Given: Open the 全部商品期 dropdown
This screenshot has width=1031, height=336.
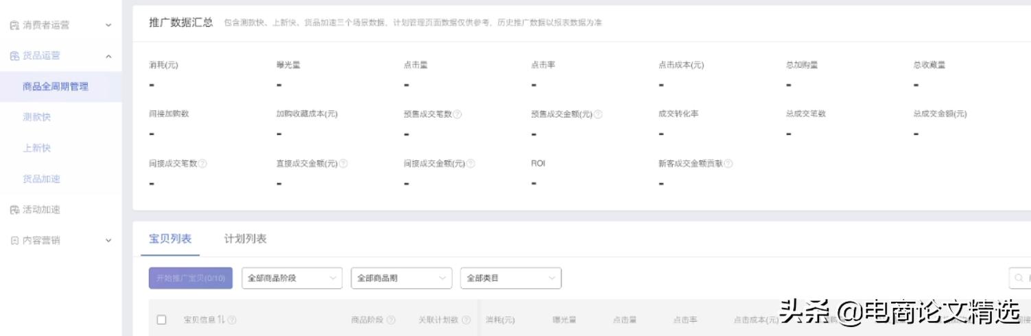Looking at the screenshot, I should click(401, 279).
